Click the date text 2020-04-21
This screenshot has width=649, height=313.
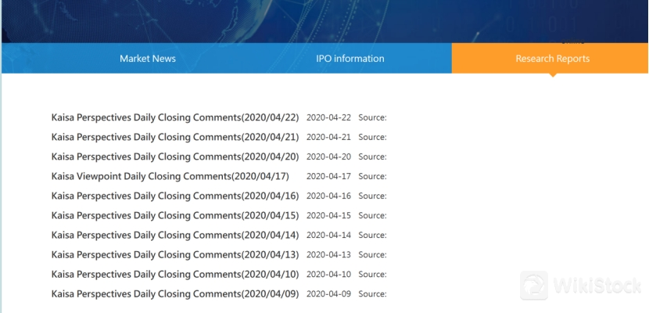tap(328, 137)
